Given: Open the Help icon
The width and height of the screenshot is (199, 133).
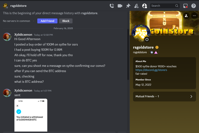Looking at the screenshot, I should 193,6.
